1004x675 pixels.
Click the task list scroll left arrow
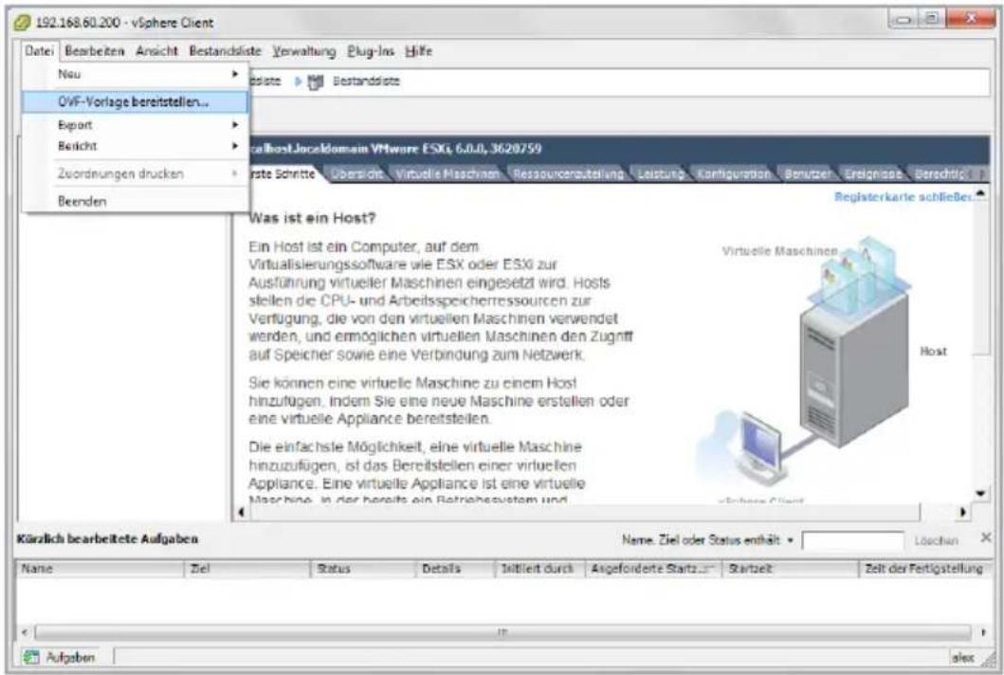pos(25,632)
